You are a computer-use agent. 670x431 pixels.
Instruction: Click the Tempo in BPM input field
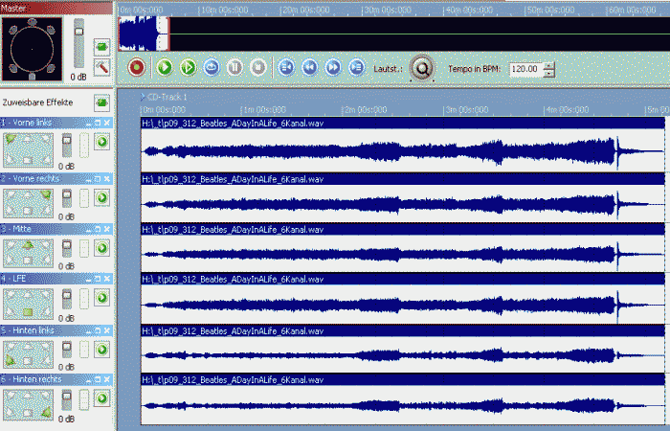click(524, 69)
